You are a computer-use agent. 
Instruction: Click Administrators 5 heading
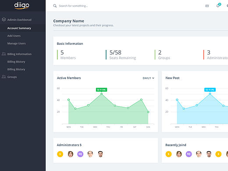pos(69,145)
